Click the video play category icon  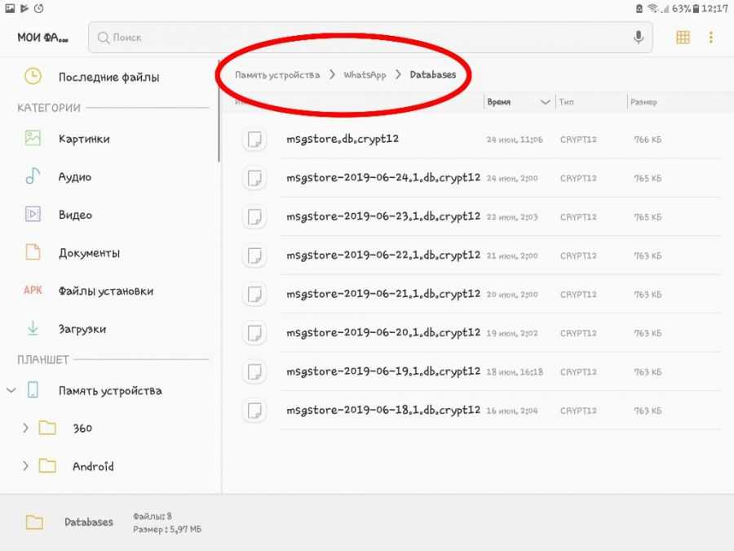(x=33, y=214)
